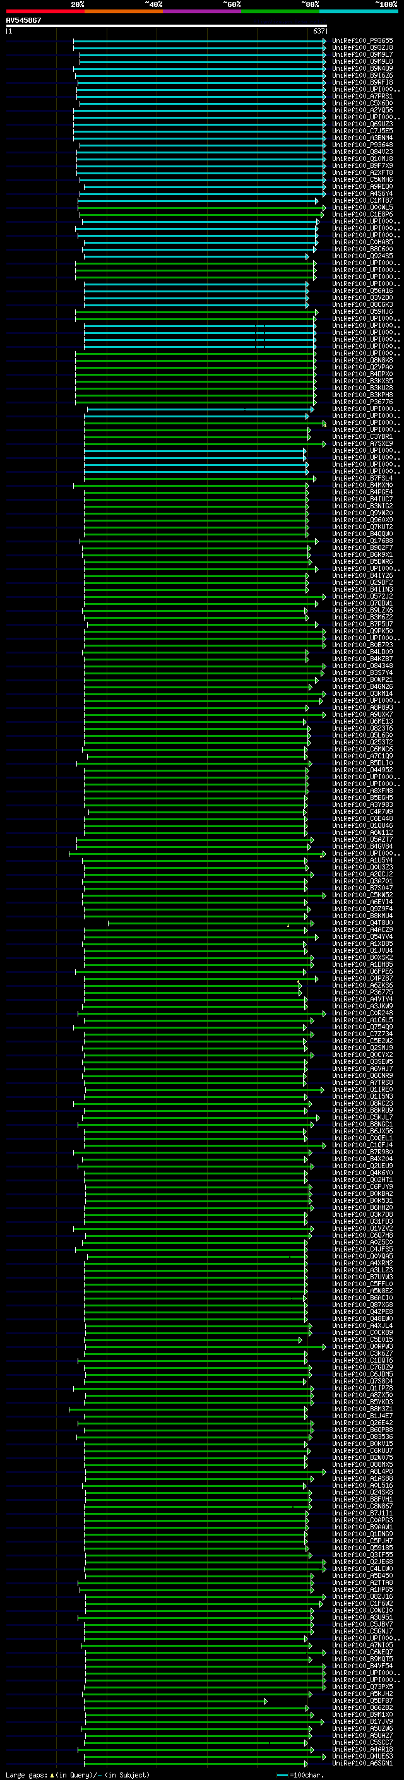Select hit label UniRef100_Q10MJ8
The height and width of the screenshot is (1780, 404).
point(362,159)
